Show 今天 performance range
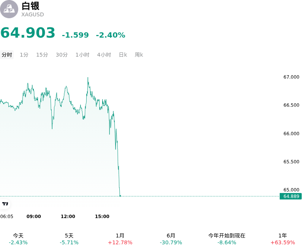The image size is (304, 250). (18, 239)
